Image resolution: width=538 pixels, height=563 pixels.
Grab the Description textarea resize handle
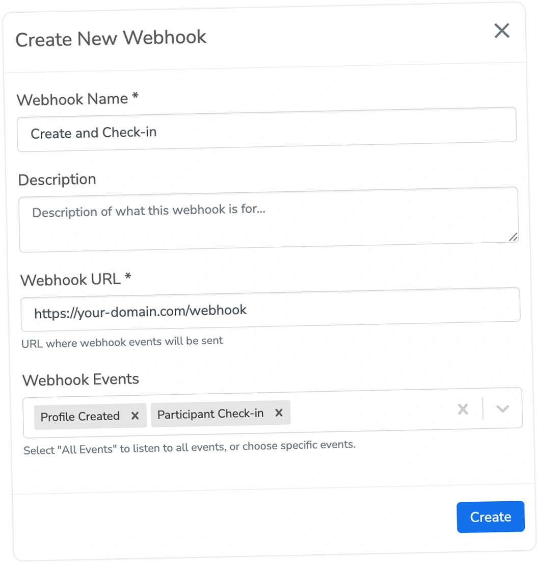[x=513, y=237]
